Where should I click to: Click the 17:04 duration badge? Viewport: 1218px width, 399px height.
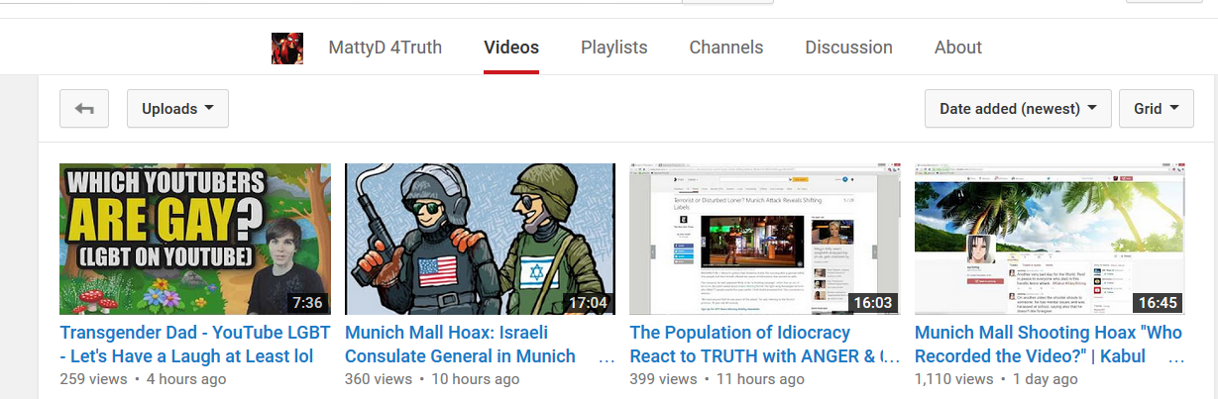coord(588,303)
